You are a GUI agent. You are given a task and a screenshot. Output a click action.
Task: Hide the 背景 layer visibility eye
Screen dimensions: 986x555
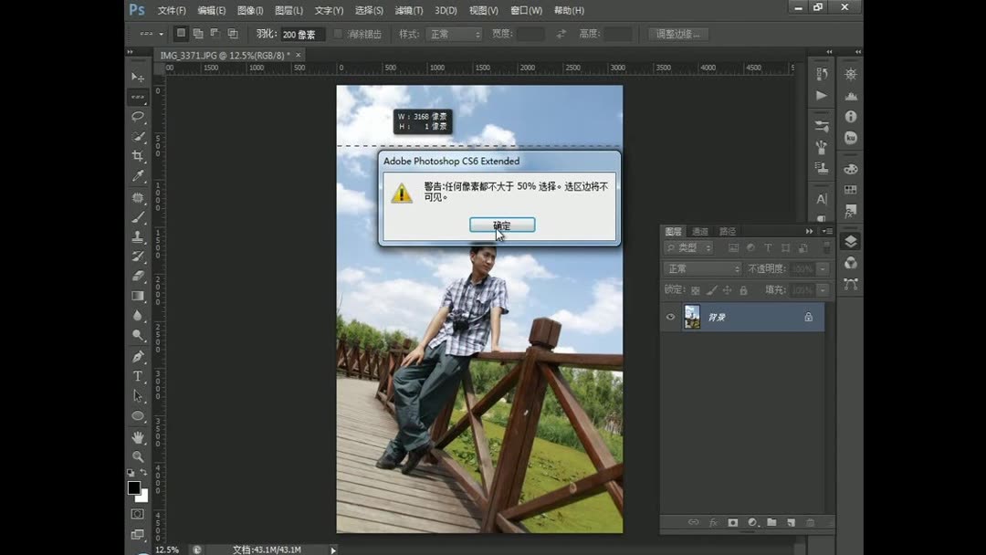click(x=669, y=317)
